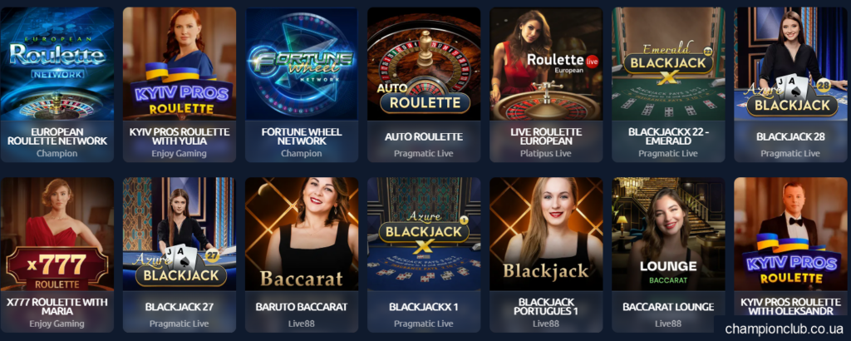The image size is (851, 341).
Task: Click the BlackjackX 1 title label
Action: click(424, 307)
